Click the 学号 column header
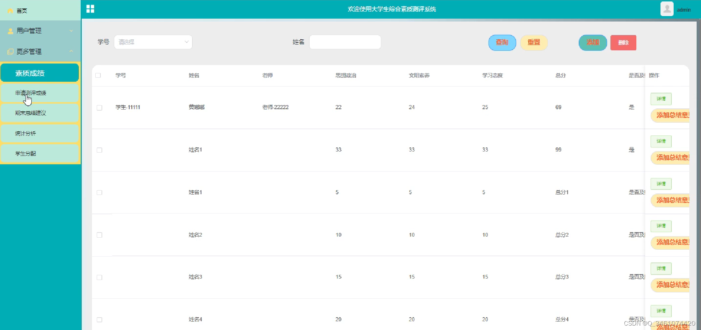Screen dimensions: 701x330 click(x=121, y=76)
